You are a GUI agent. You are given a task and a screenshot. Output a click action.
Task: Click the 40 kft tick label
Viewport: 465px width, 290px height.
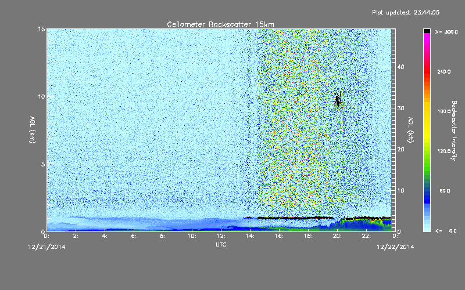pyautogui.click(x=400, y=67)
